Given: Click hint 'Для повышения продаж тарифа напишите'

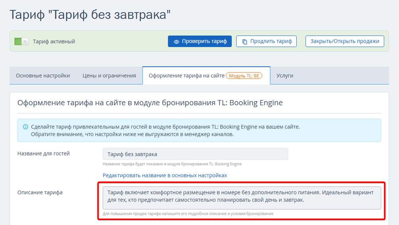Looking at the screenshot, I should (188, 213).
